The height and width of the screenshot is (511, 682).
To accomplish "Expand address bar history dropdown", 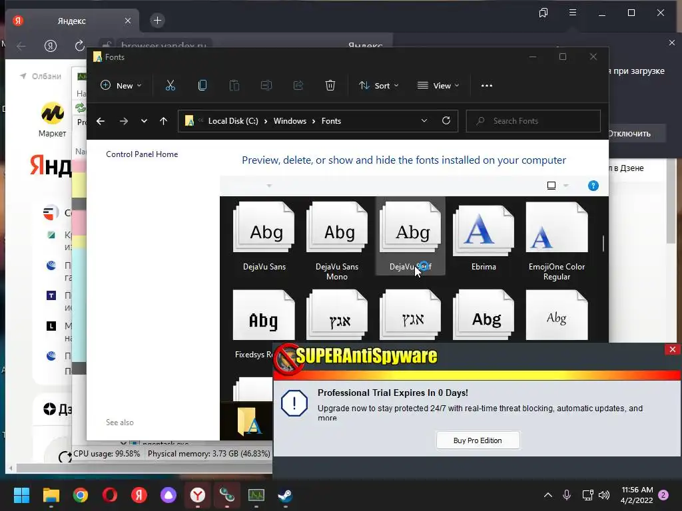I will [x=424, y=121].
